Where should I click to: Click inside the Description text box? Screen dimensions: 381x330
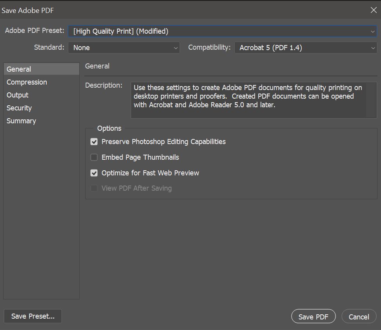tap(248, 100)
